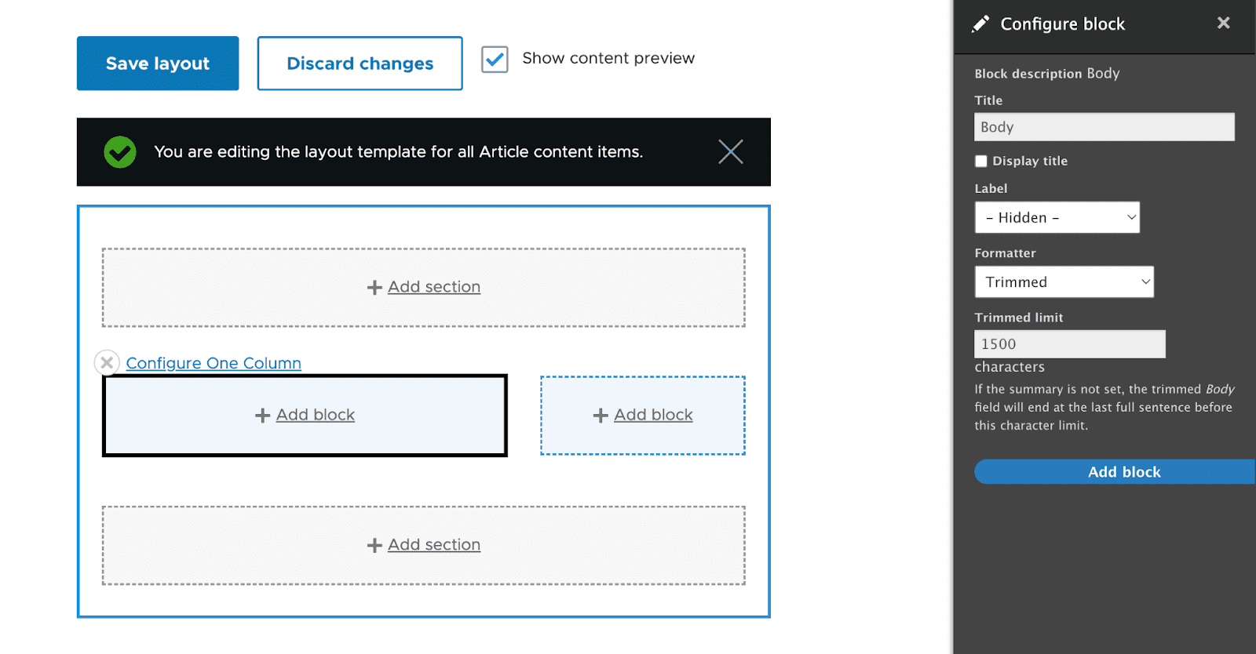Click the pencil icon beside Configure block
1256x654 pixels.
tap(980, 24)
